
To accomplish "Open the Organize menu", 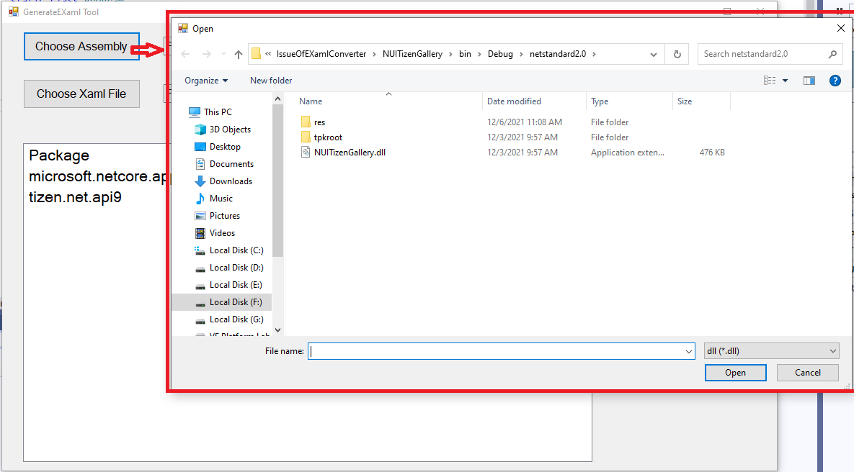I will tap(206, 81).
